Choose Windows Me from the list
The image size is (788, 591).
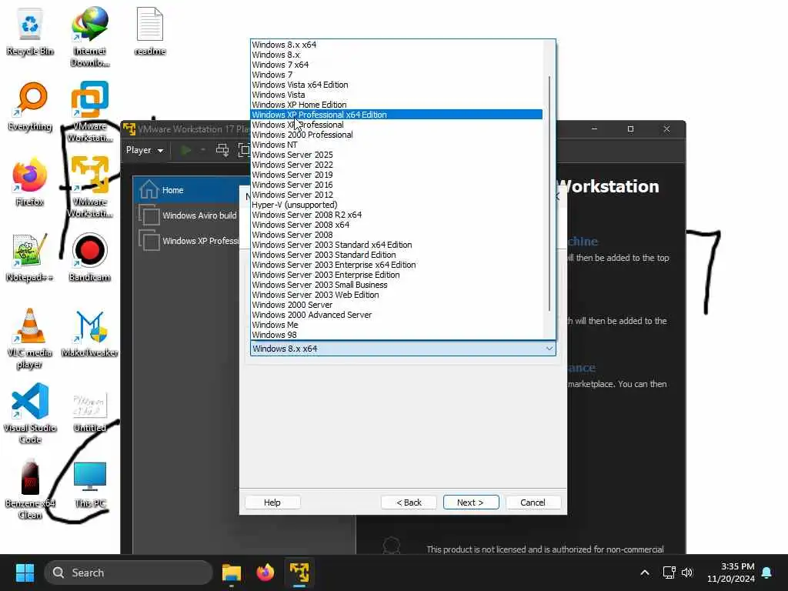396,325
